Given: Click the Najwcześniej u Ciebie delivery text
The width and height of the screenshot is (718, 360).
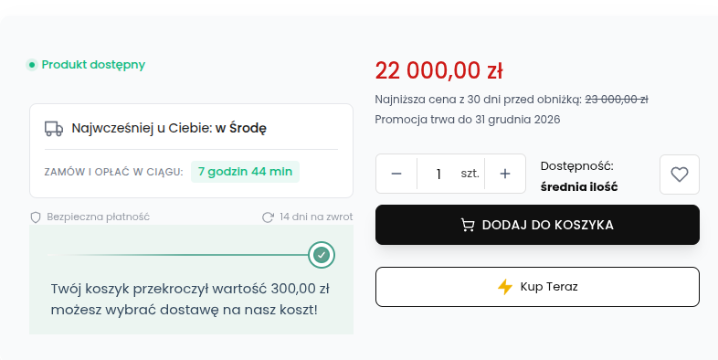Looking at the screenshot, I should coord(169,128).
